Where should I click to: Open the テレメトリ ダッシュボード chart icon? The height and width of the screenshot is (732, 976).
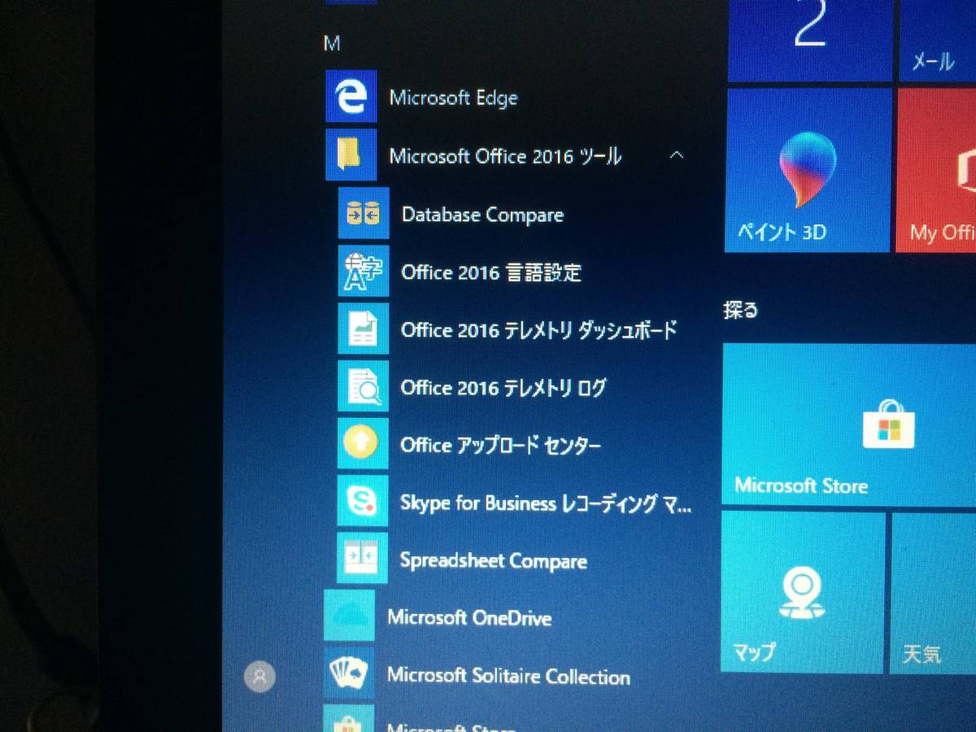[364, 329]
